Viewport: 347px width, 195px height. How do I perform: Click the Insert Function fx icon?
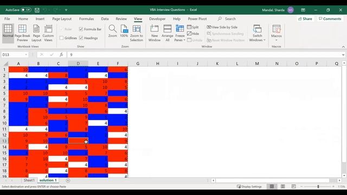(61, 55)
